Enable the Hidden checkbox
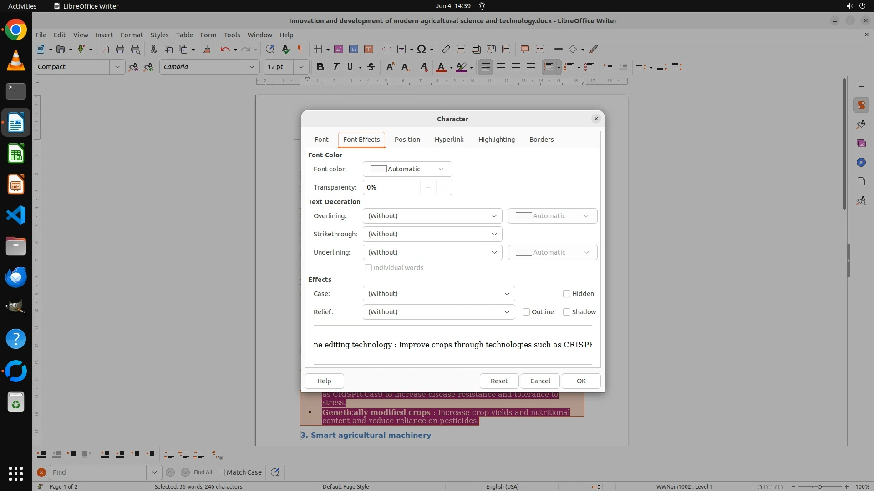The width and height of the screenshot is (874, 491). [x=567, y=294]
